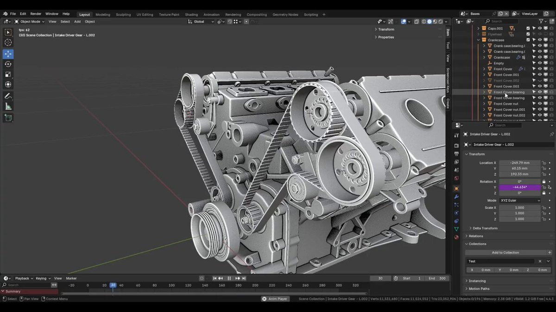The width and height of the screenshot is (556, 312).
Task: Uncheck the Caps.001 collection exclude checkbox
Action: coord(528,28)
